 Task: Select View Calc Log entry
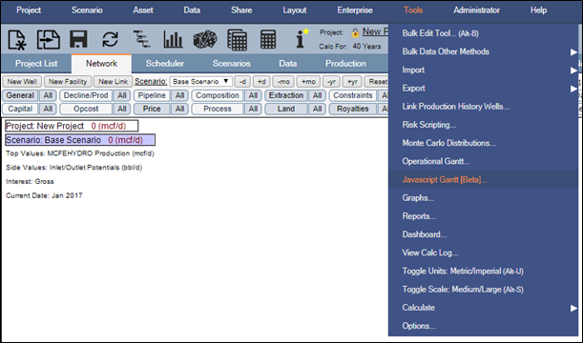(484, 252)
